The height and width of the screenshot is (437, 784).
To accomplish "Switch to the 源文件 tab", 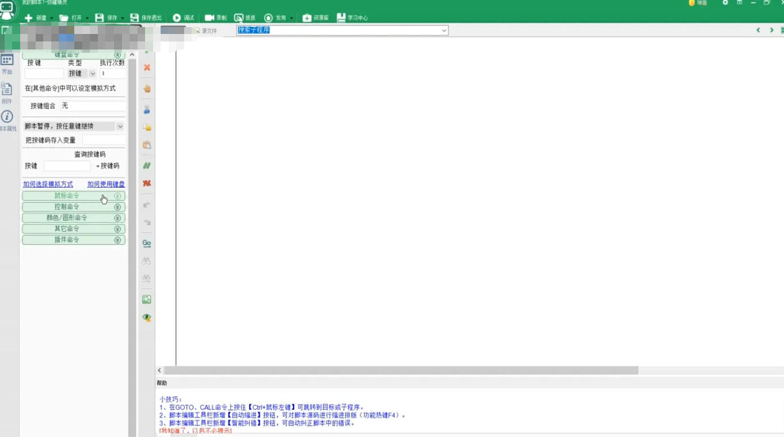I will click(205, 31).
